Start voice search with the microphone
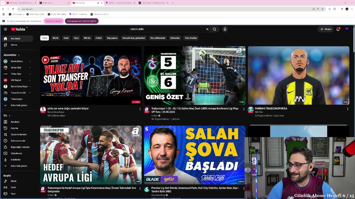 pyautogui.click(x=225, y=29)
